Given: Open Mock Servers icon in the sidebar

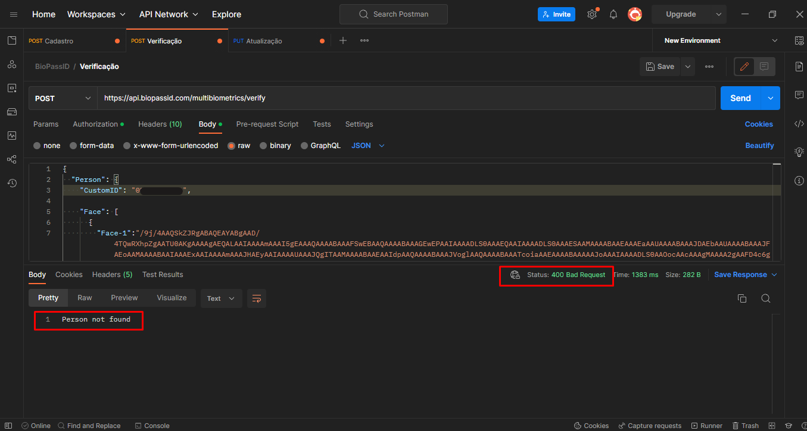Looking at the screenshot, I should 12,112.
